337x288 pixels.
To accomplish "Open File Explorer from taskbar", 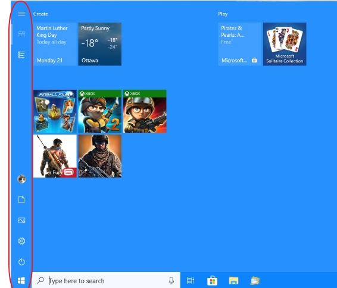I will pos(233,280).
